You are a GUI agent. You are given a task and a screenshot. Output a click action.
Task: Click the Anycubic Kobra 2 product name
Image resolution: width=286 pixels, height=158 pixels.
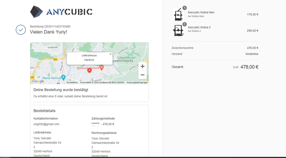click(199, 27)
